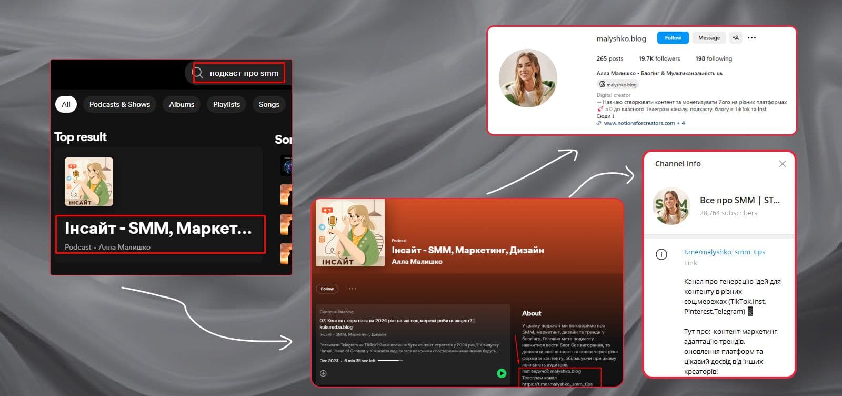Follow the Інсайт podcast
This screenshot has width=842, height=396.
327,289
